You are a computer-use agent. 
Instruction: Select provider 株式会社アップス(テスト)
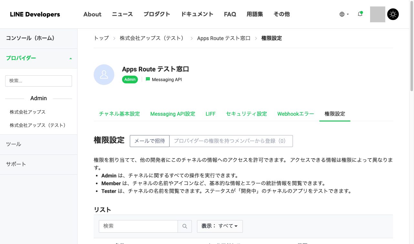pos(37,125)
